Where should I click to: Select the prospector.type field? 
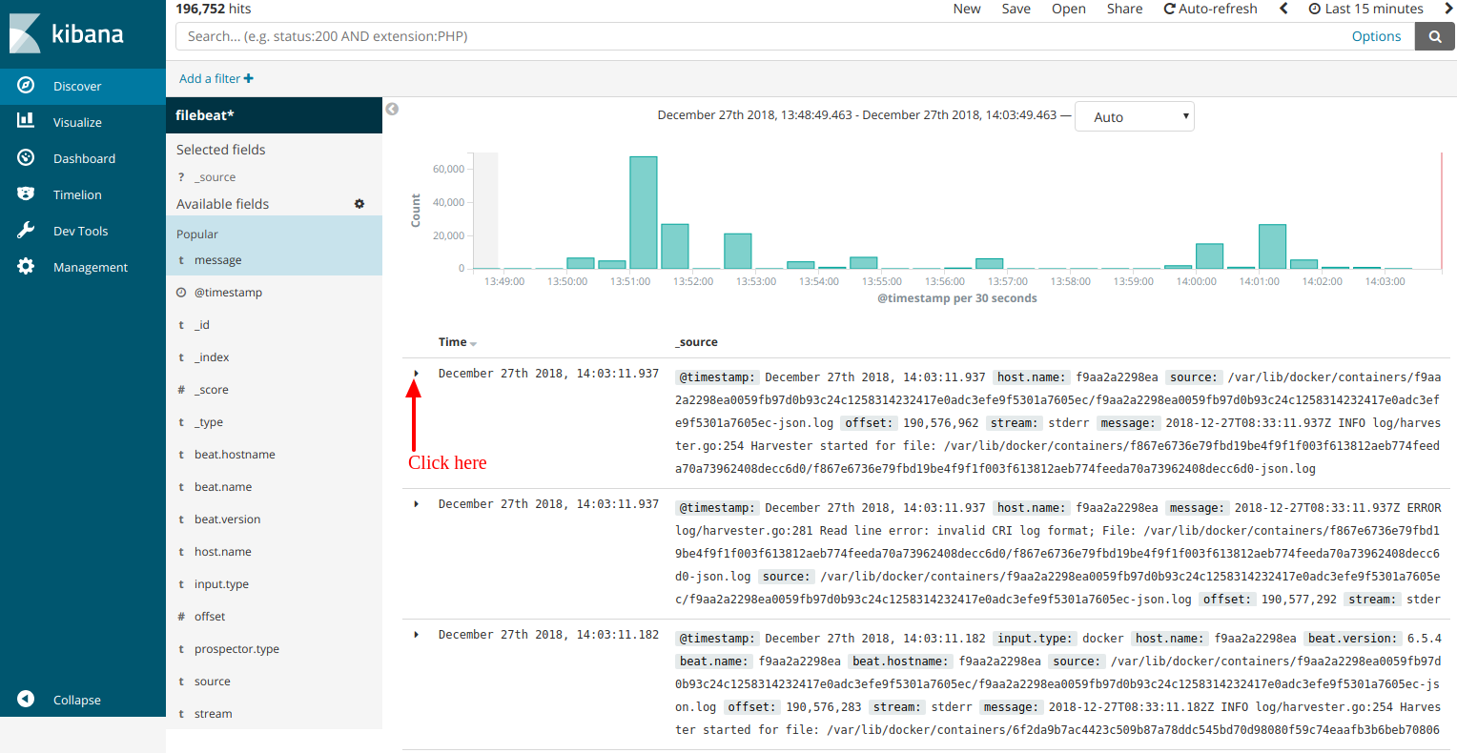236,649
